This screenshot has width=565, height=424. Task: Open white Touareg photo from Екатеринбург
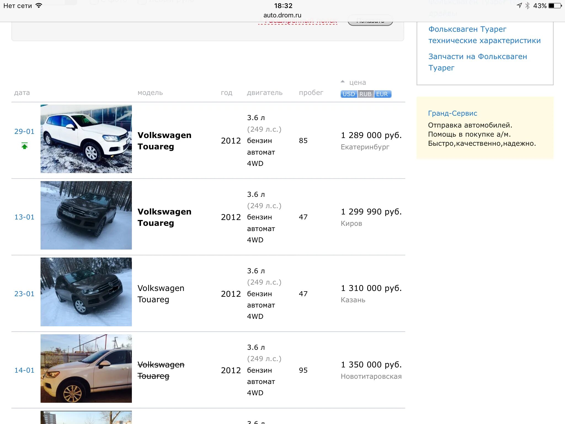(86, 139)
